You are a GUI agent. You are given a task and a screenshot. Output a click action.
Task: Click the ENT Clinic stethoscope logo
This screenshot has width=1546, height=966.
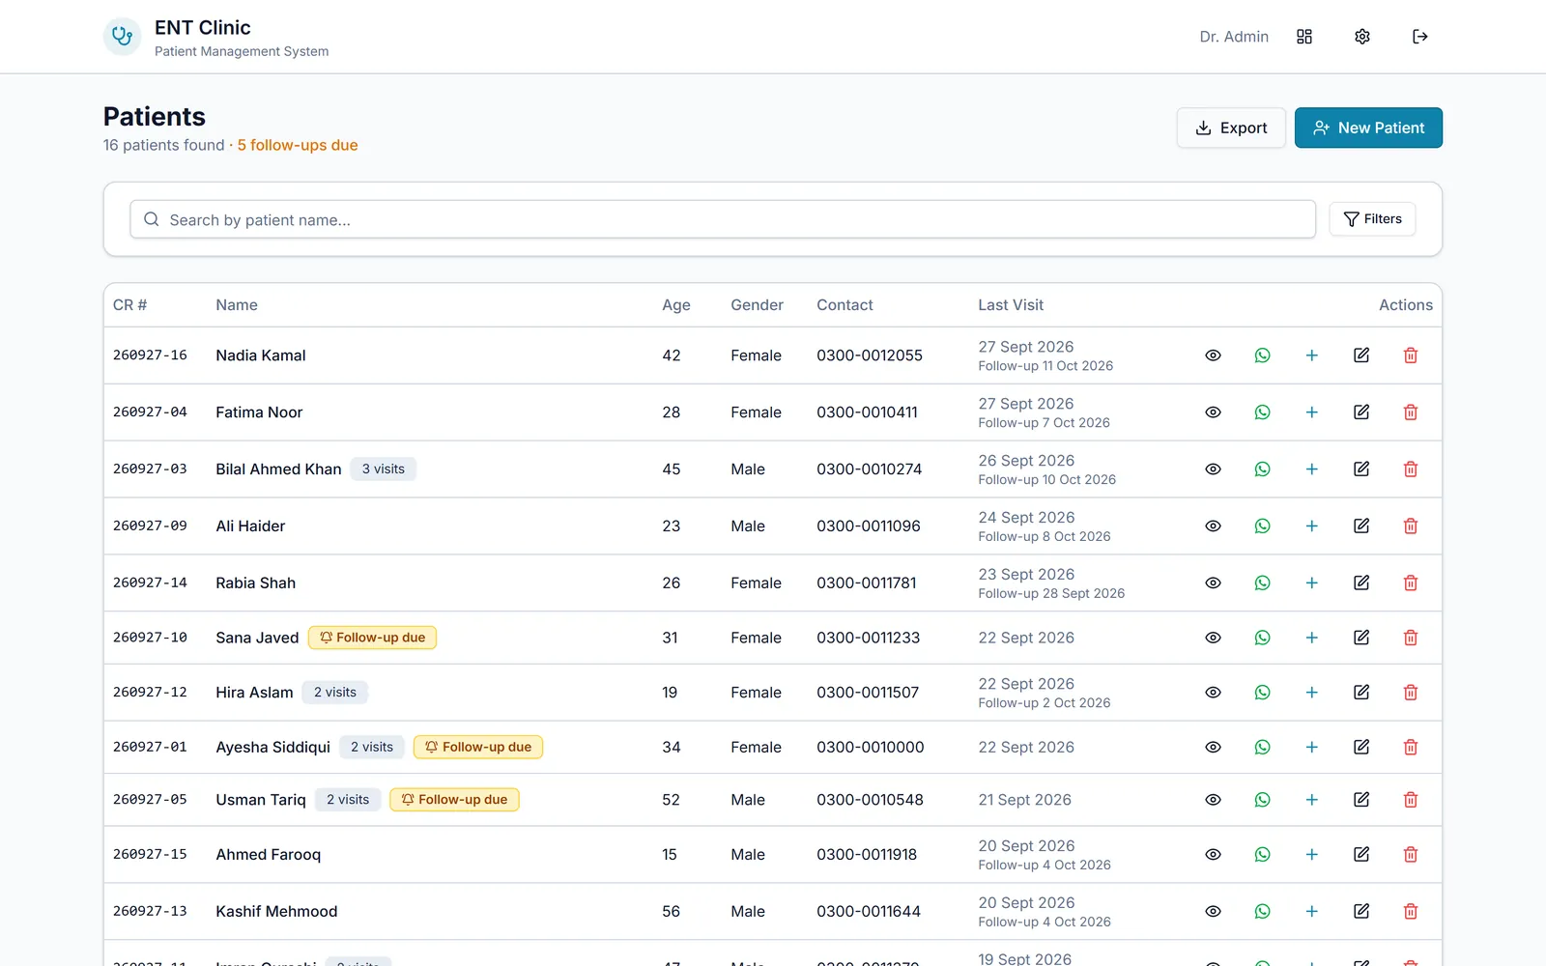pyautogui.click(x=123, y=37)
